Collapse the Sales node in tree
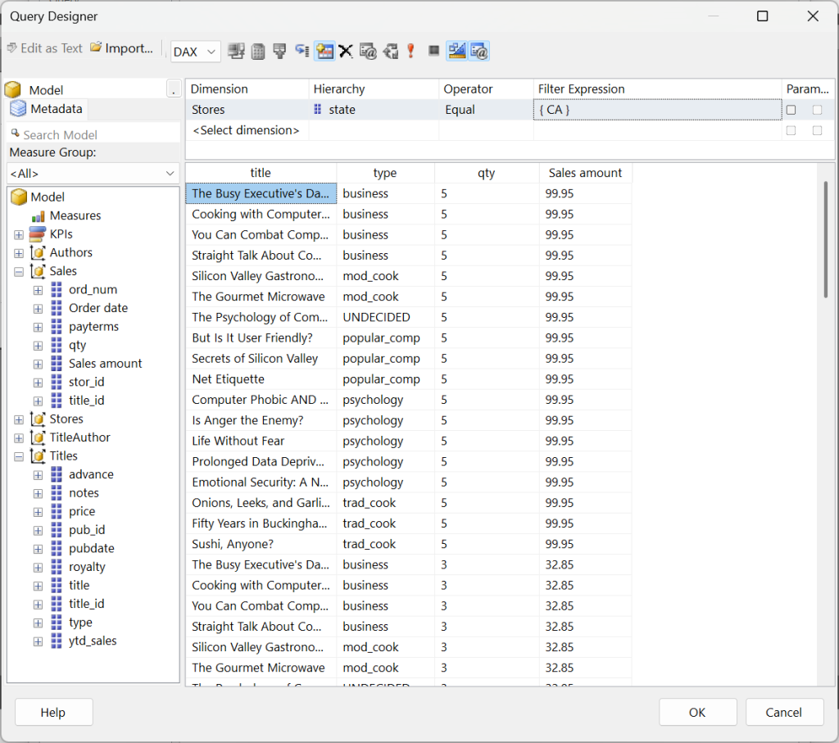Screen dimensions: 839x743 [19, 271]
